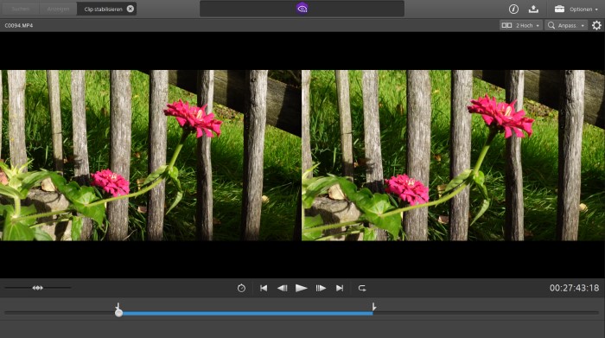Open settings gear in viewer bar
The height and width of the screenshot is (338, 605).
[x=596, y=25]
